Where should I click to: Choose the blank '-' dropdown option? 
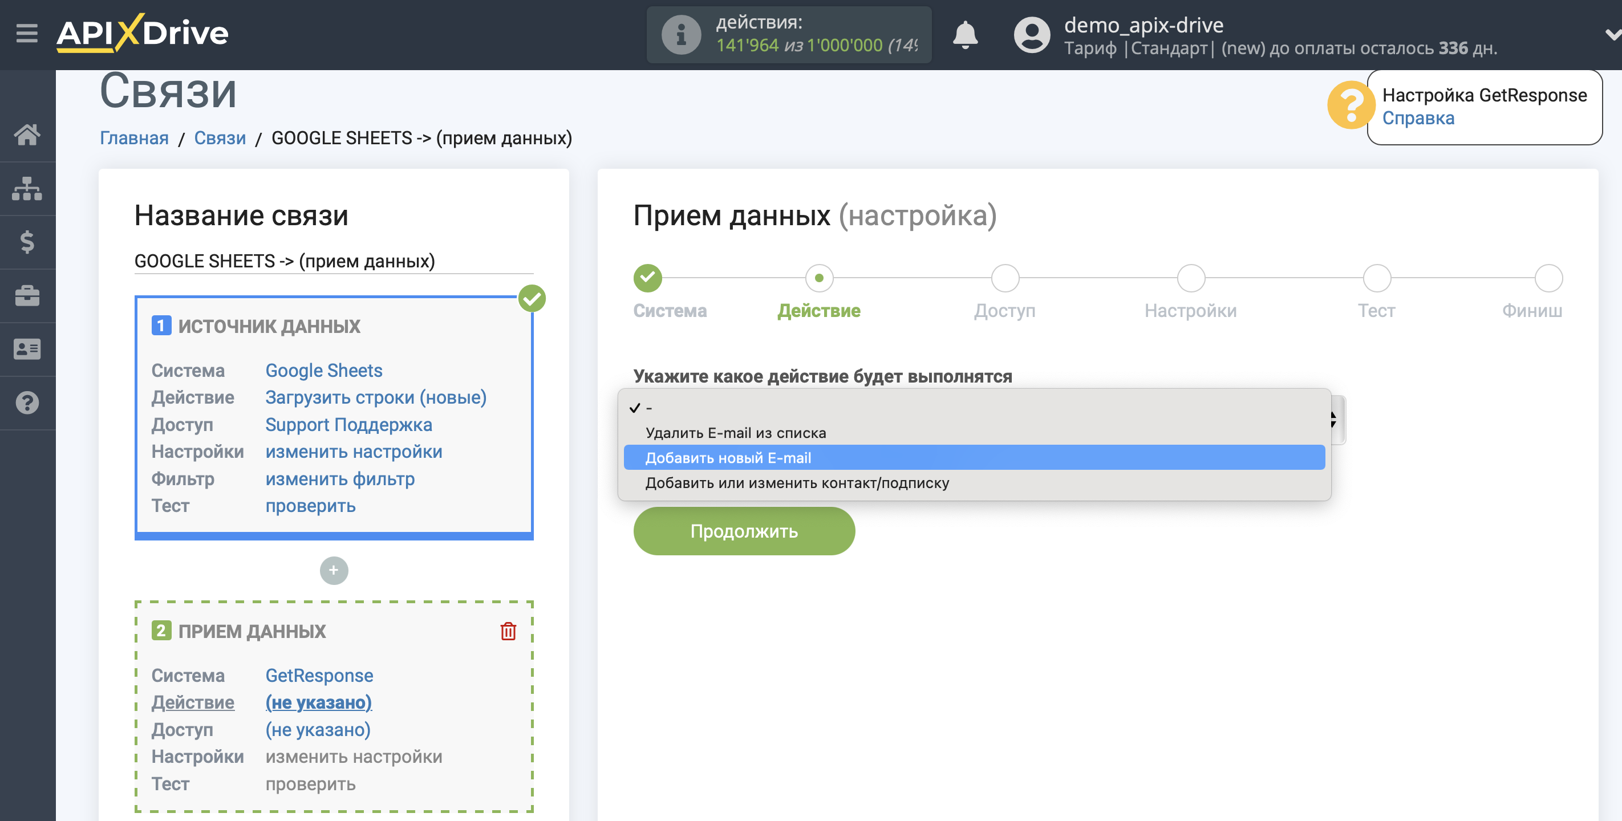click(x=974, y=408)
